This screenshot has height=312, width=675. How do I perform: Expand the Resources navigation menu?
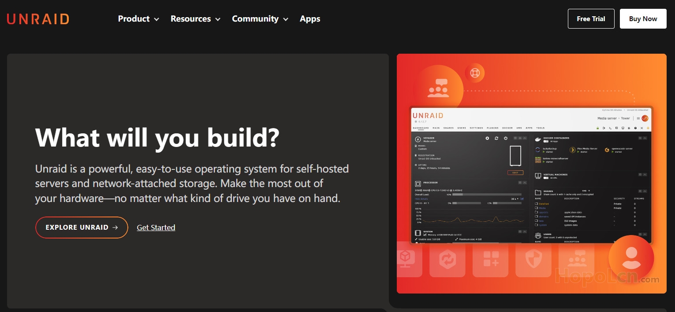(x=195, y=19)
